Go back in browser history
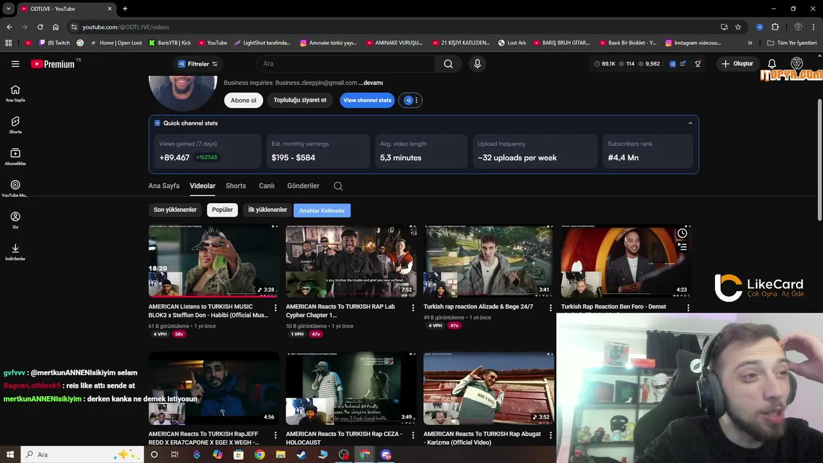 (x=9, y=27)
